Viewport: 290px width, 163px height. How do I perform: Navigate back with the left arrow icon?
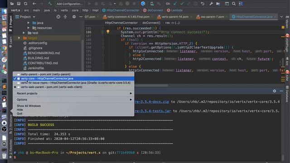coord(34,4)
